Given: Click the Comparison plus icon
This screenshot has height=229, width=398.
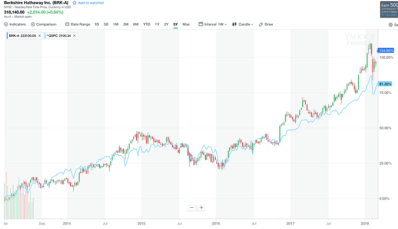Looking at the screenshot, I should pyautogui.click(x=33, y=24).
